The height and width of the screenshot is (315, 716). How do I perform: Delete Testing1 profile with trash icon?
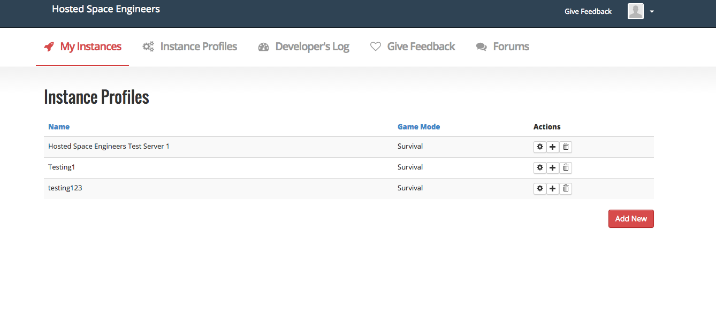point(566,168)
